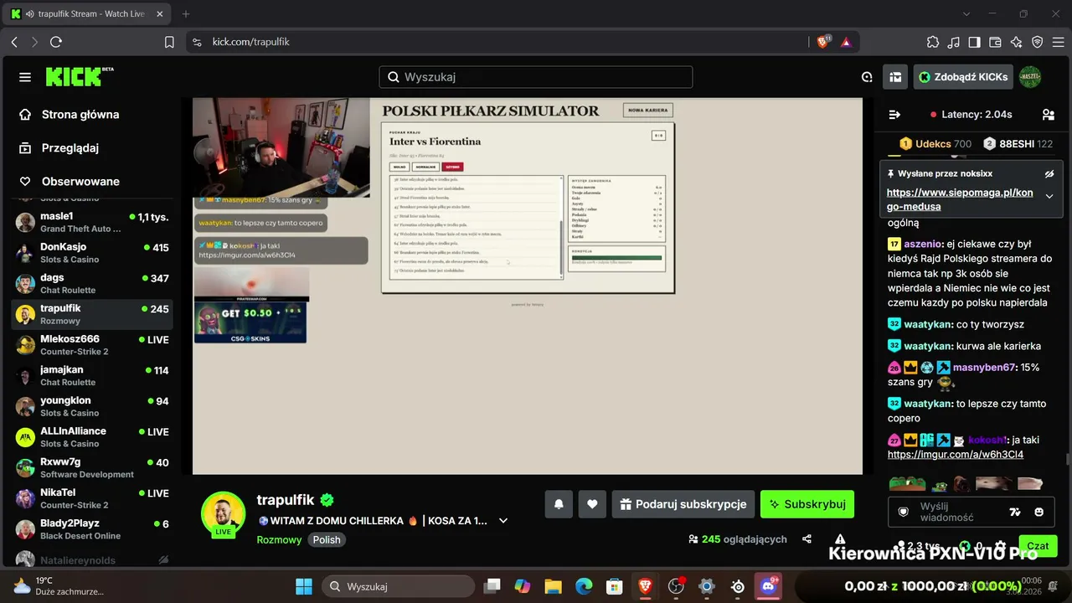The image size is (1072, 603).
Task: Open the youngklon channel in sidebar
Action: [92, 406]
